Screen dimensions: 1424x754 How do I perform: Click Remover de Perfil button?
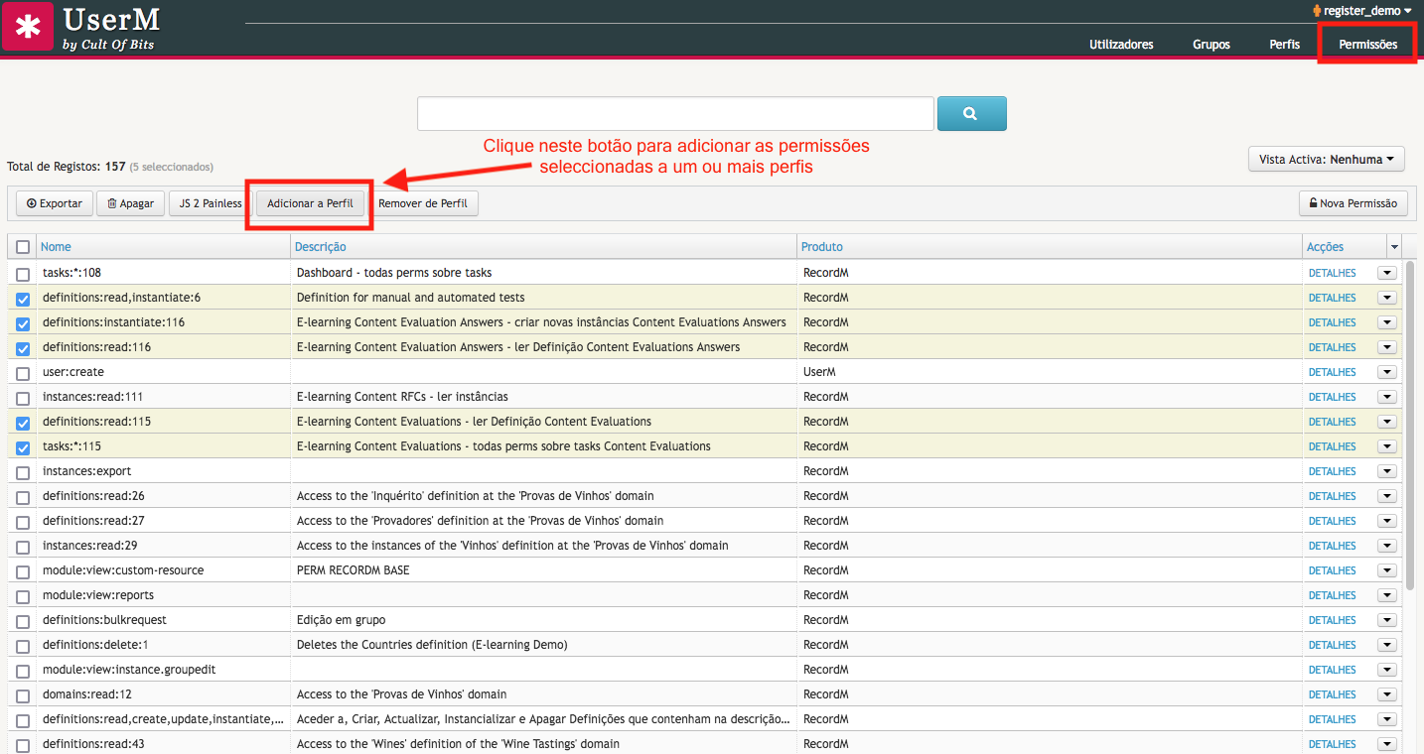click(x=424, y=203)
